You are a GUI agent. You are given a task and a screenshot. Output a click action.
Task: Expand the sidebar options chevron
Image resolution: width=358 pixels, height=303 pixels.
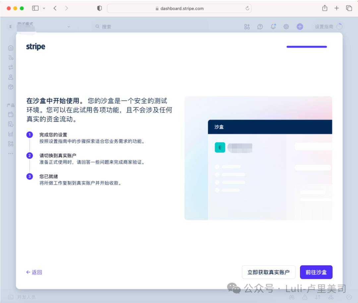point(44,8)
